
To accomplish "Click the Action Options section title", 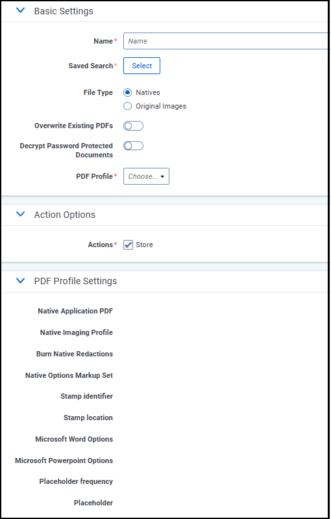I will tap(65, 215).
